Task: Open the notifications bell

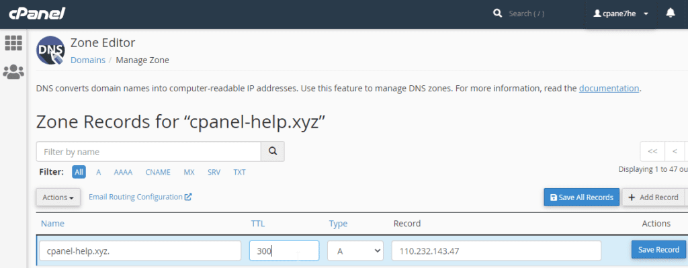Action: coord(671,13)
